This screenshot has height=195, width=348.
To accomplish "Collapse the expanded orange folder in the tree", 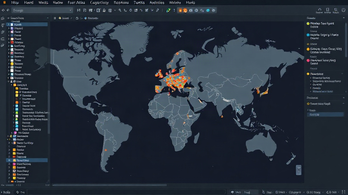I will [12, 85].
